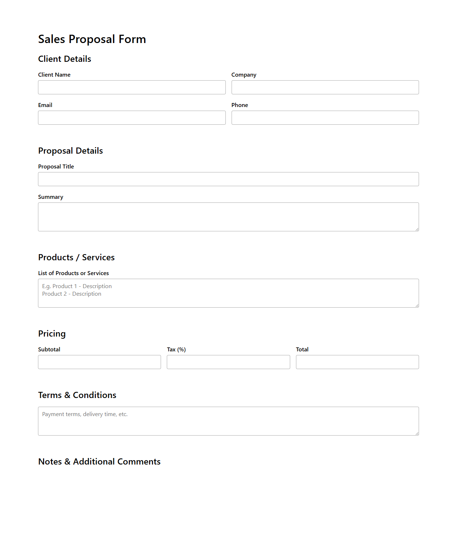Click the Phone input field
This screenshot has width=457, height=552.
tap(325, 117)
